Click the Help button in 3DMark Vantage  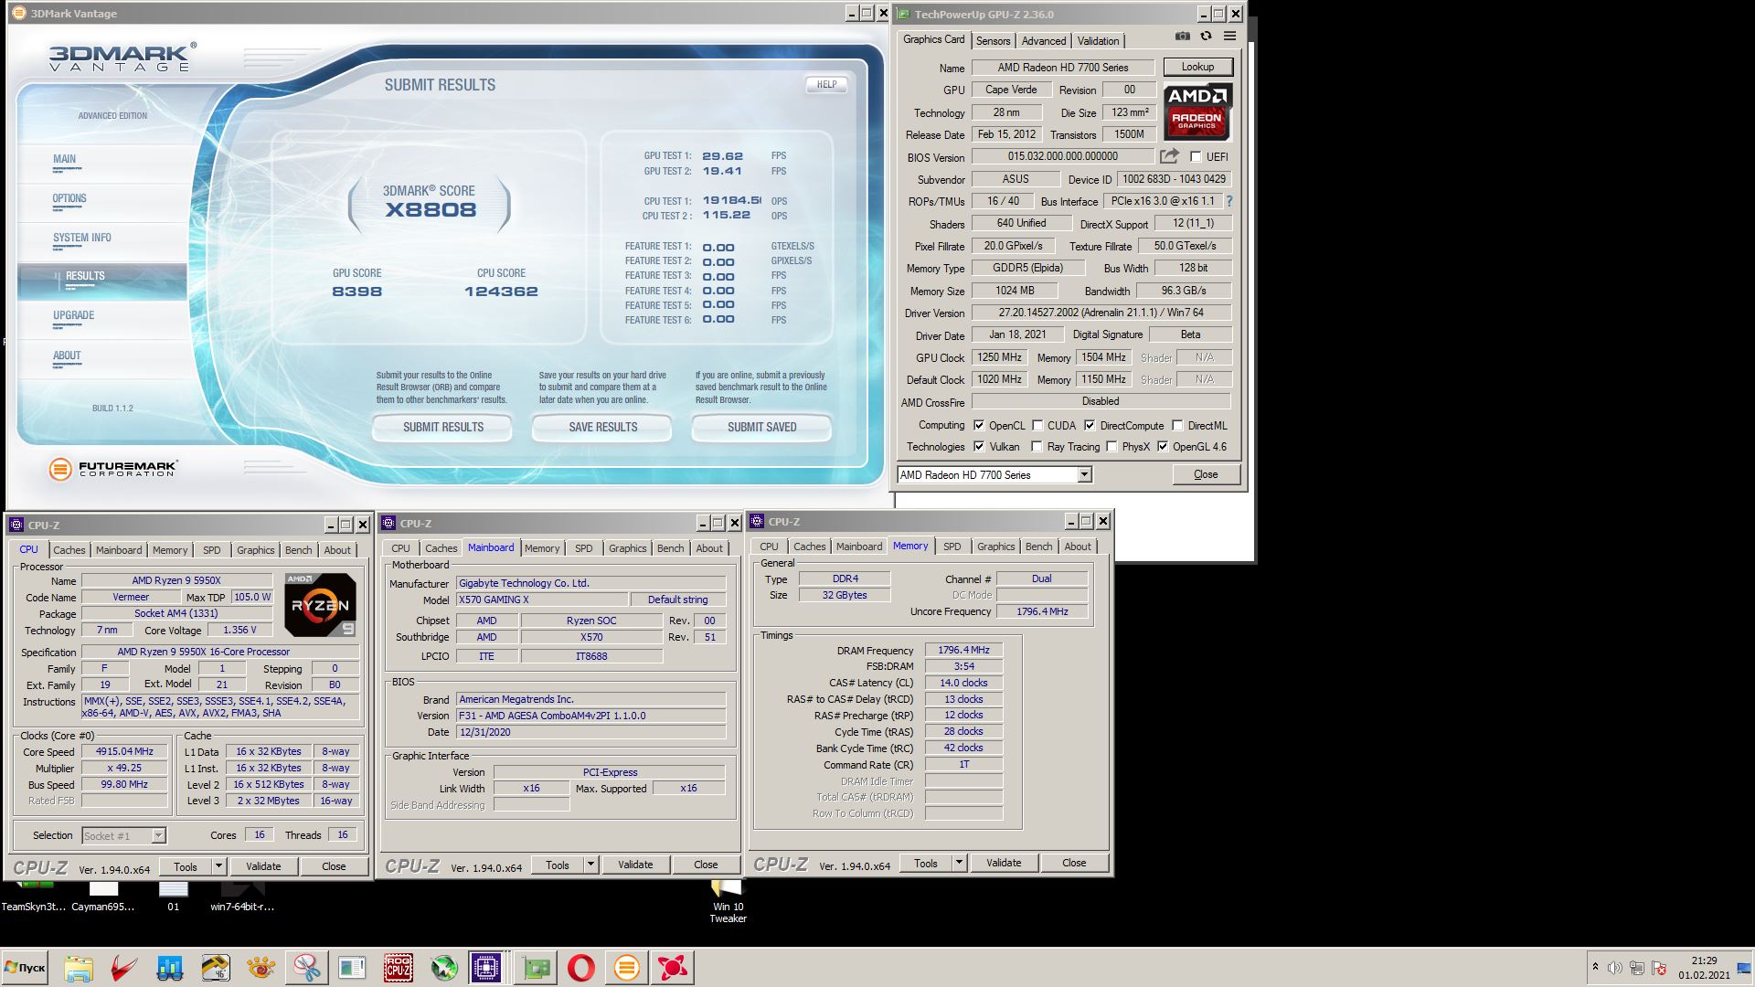tap(826, 84)
